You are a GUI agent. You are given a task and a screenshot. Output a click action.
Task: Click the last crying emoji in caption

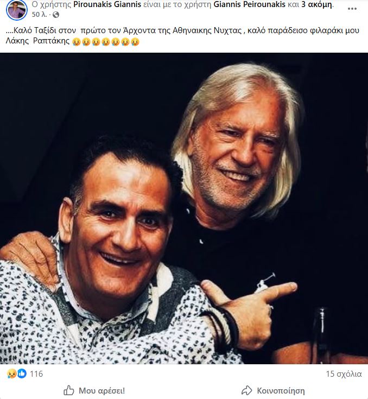click(x=135, y=42)
